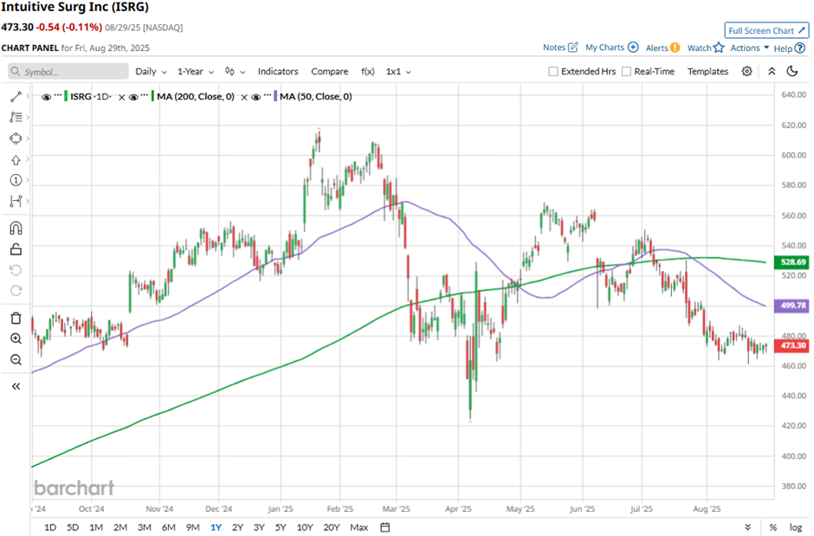Select the price range measure tool

[x=16, y=201]
